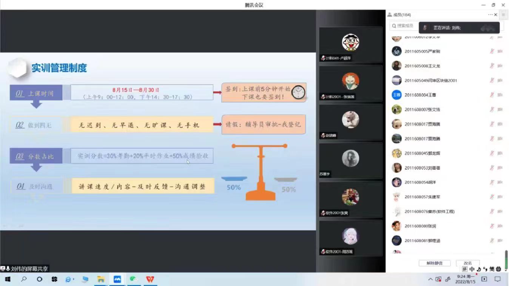Click the 解除静音 unmute button

tap(434, 263)
